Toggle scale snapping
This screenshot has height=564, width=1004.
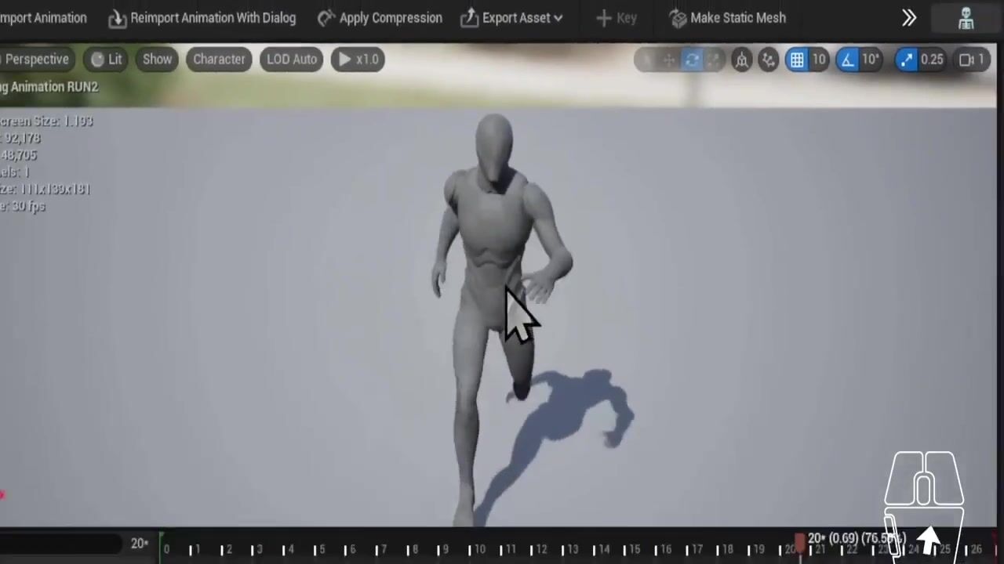[907, 60]
